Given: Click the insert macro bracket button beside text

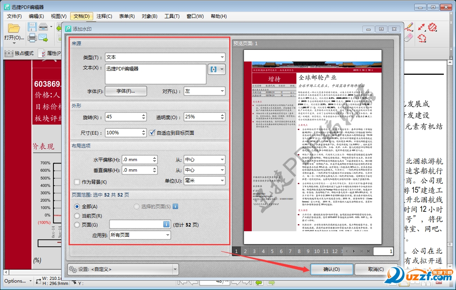Looking at the screenshot, I should click(x=217, y=69).
